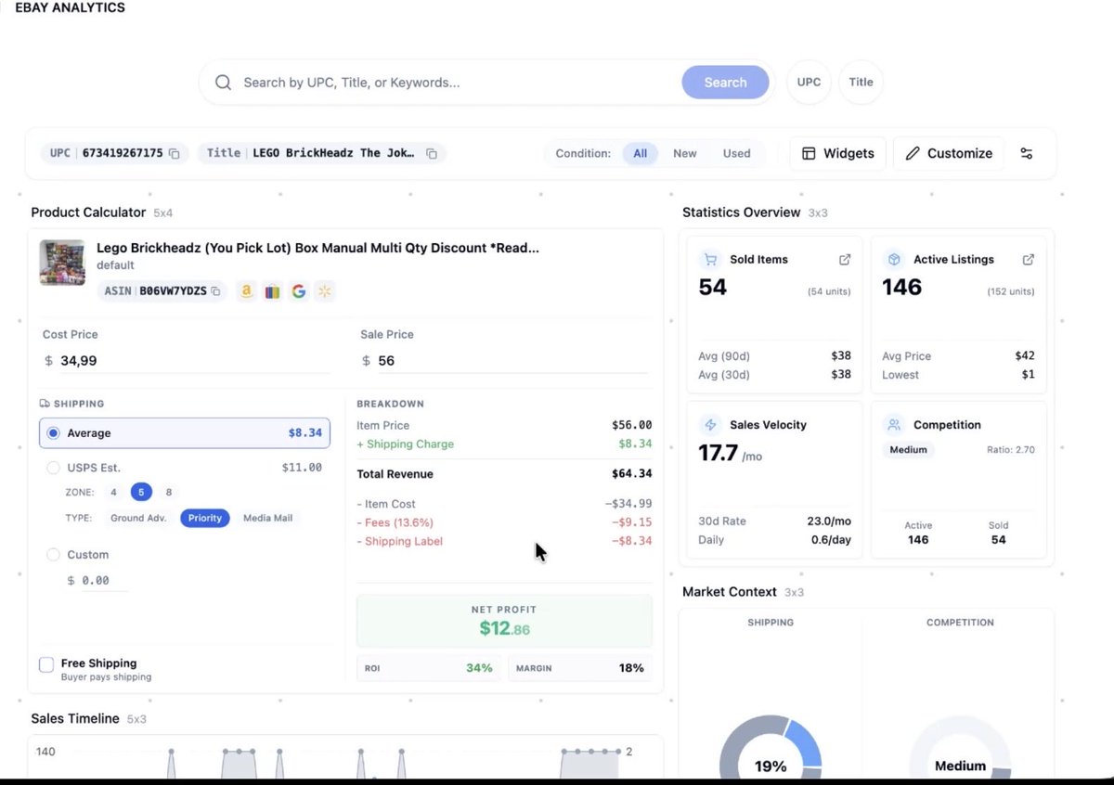Image resolution: width=1114 pixels, height=785 pixels.
Task: Filter condition to Used
Action: pyautogui.click(x=737, y=153)
